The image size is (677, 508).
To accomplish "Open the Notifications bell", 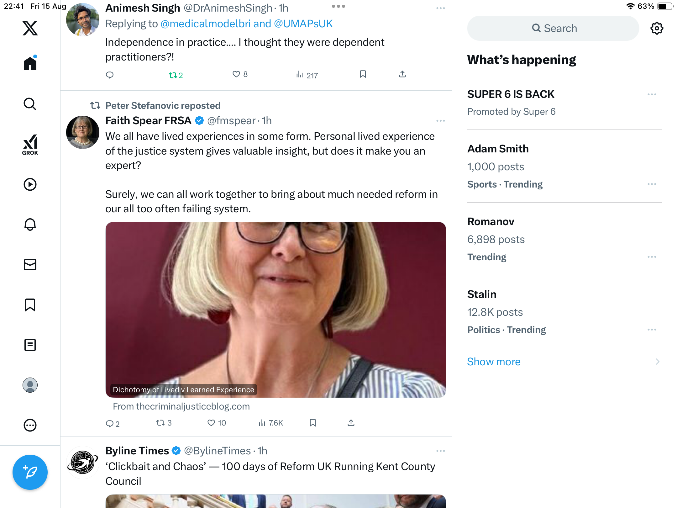I will coord(30,225).
